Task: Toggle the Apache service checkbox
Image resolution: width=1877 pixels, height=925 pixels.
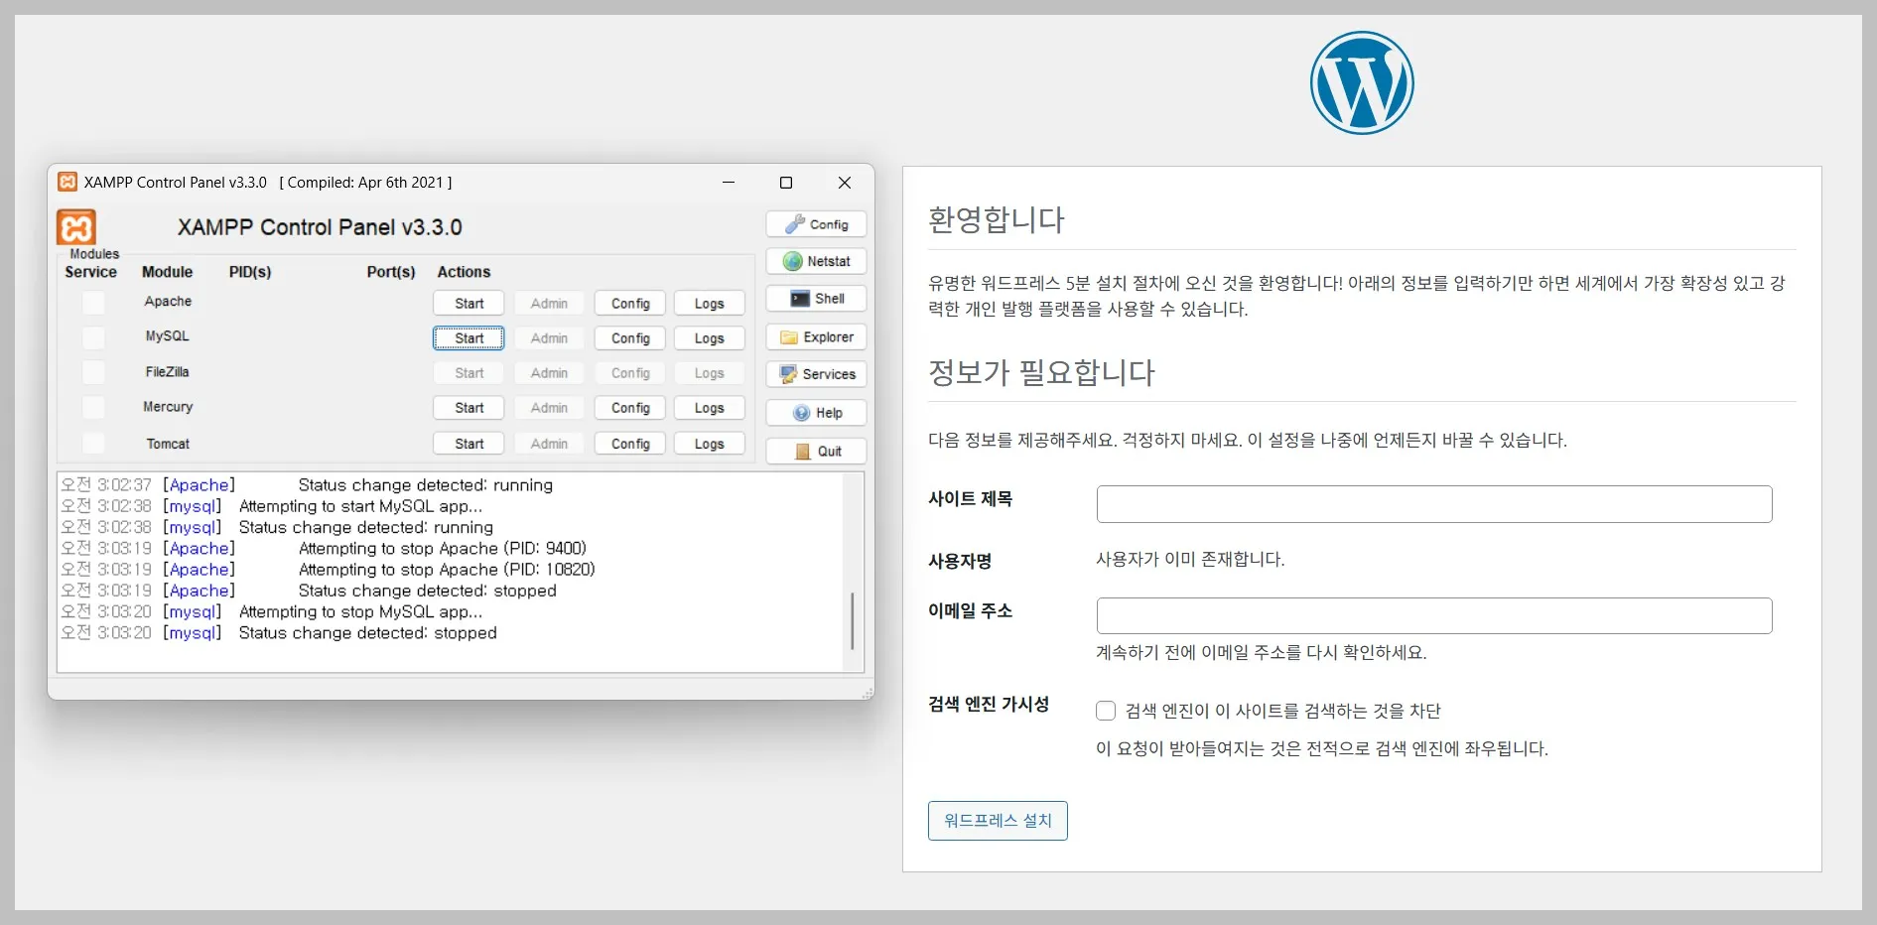Action: click(93, 302)
